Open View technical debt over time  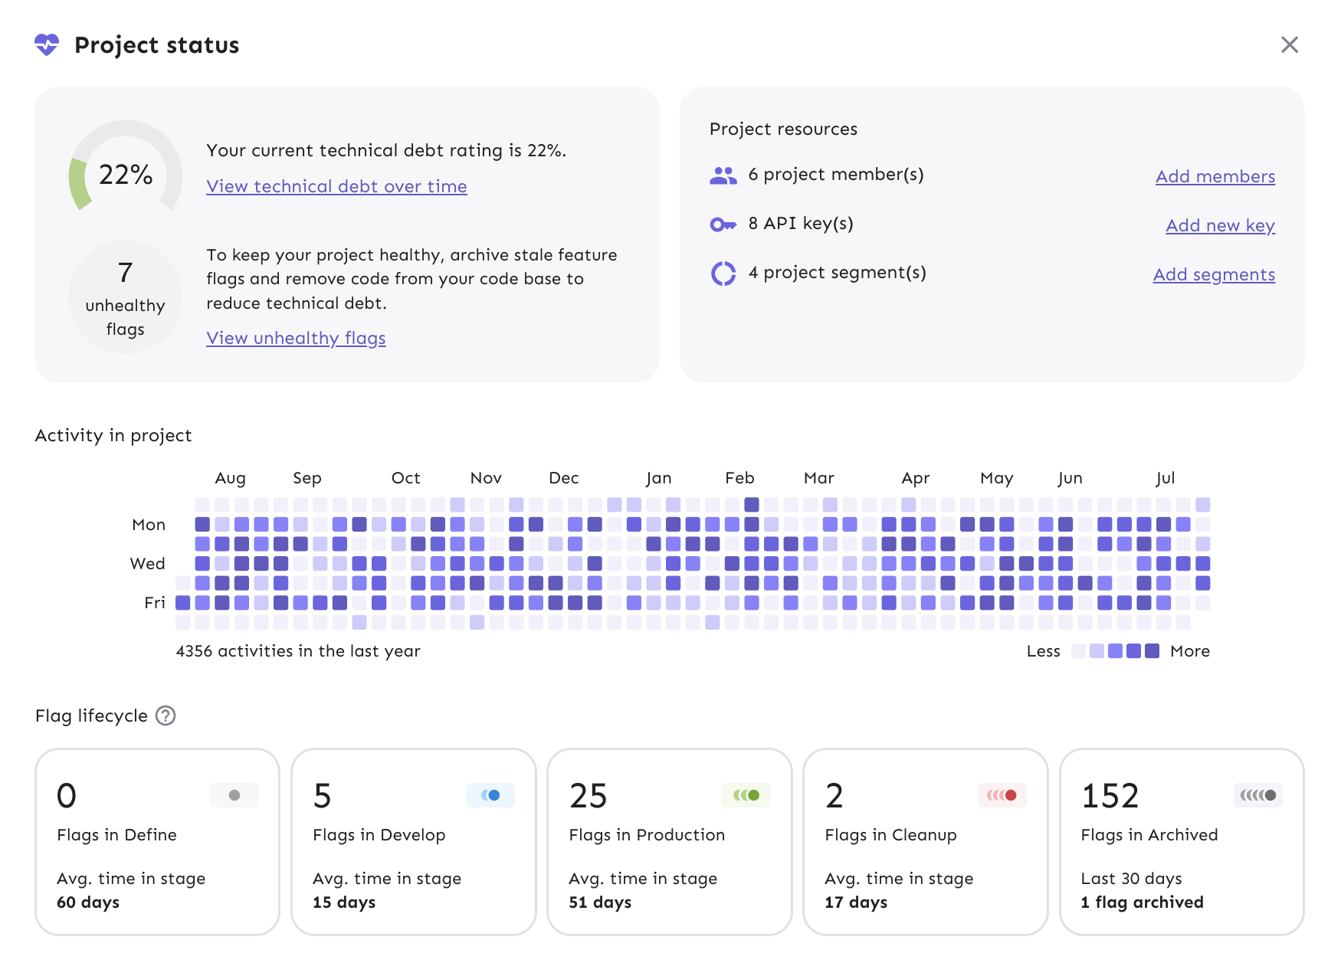click(336, 186)
